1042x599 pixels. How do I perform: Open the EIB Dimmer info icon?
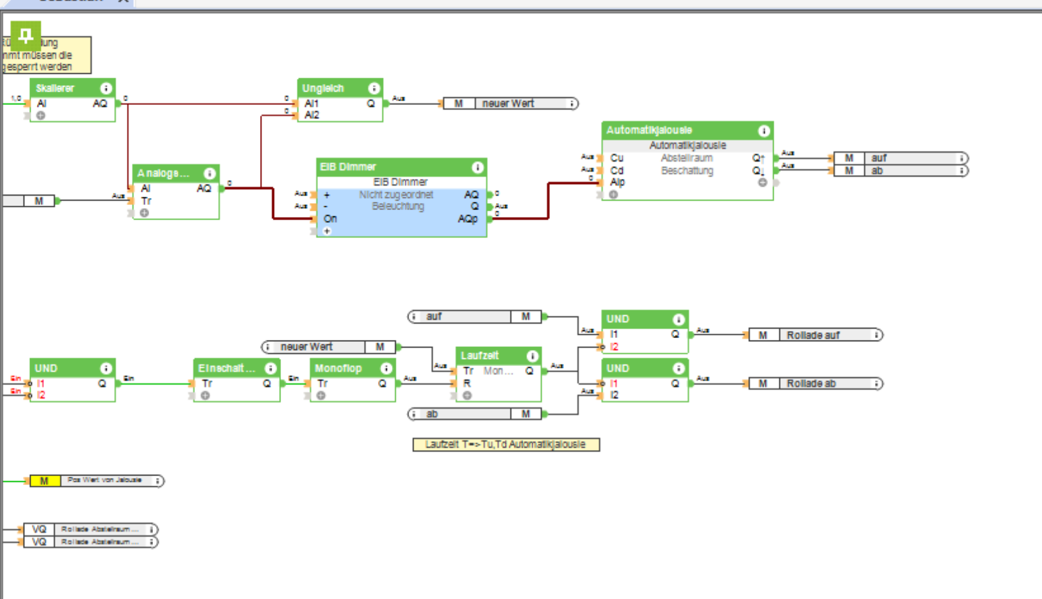[x=477, y=167]
